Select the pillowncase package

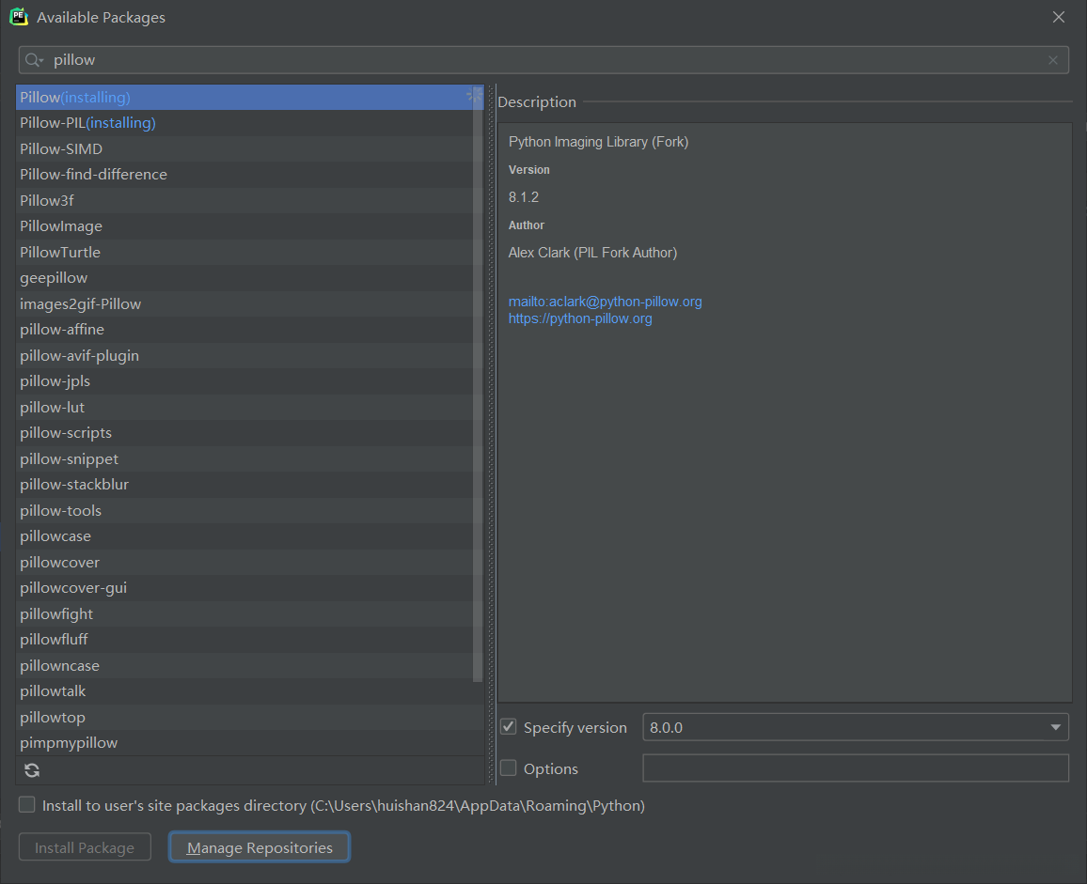249,665
